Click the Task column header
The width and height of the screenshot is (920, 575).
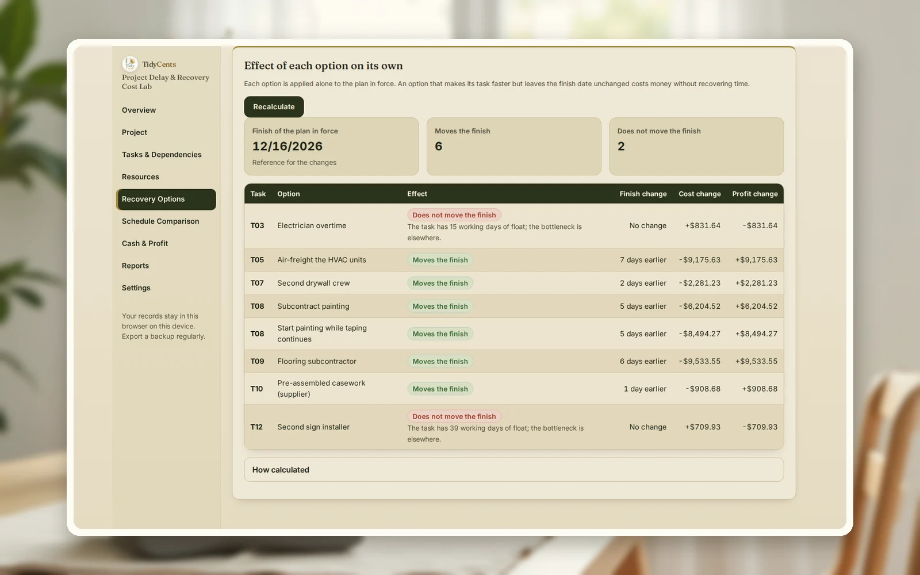click(x=258, y=194)
